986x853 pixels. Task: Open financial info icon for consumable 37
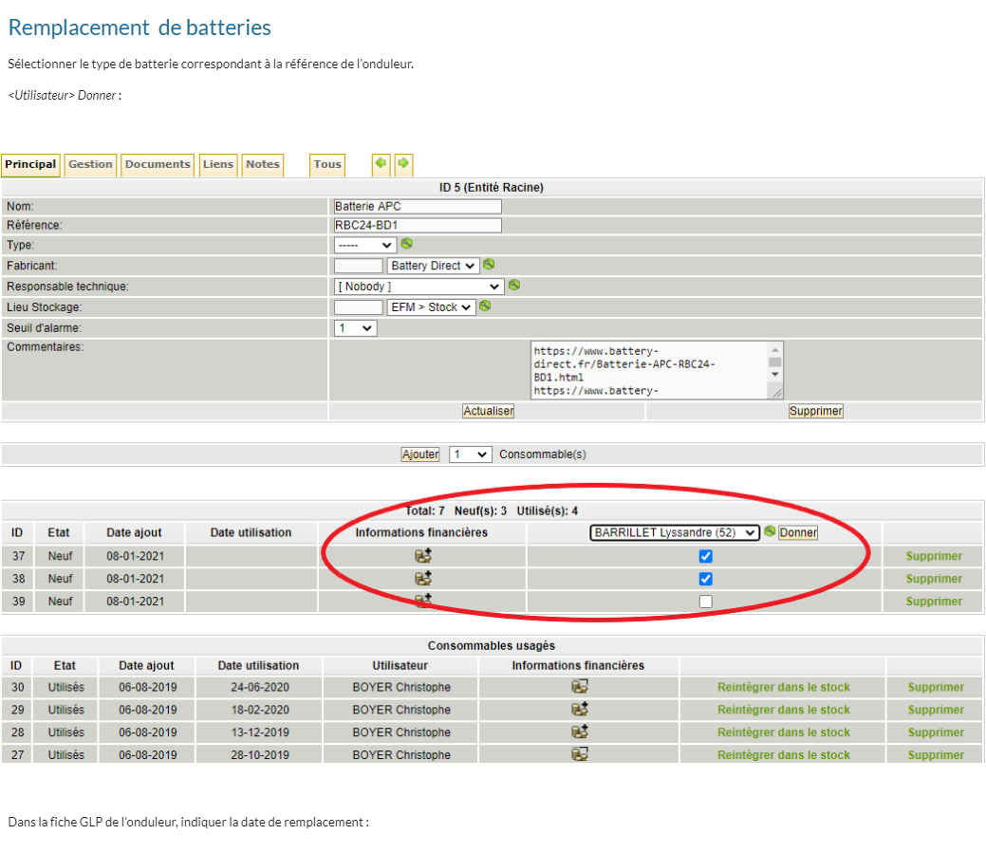tap(423, 556)
